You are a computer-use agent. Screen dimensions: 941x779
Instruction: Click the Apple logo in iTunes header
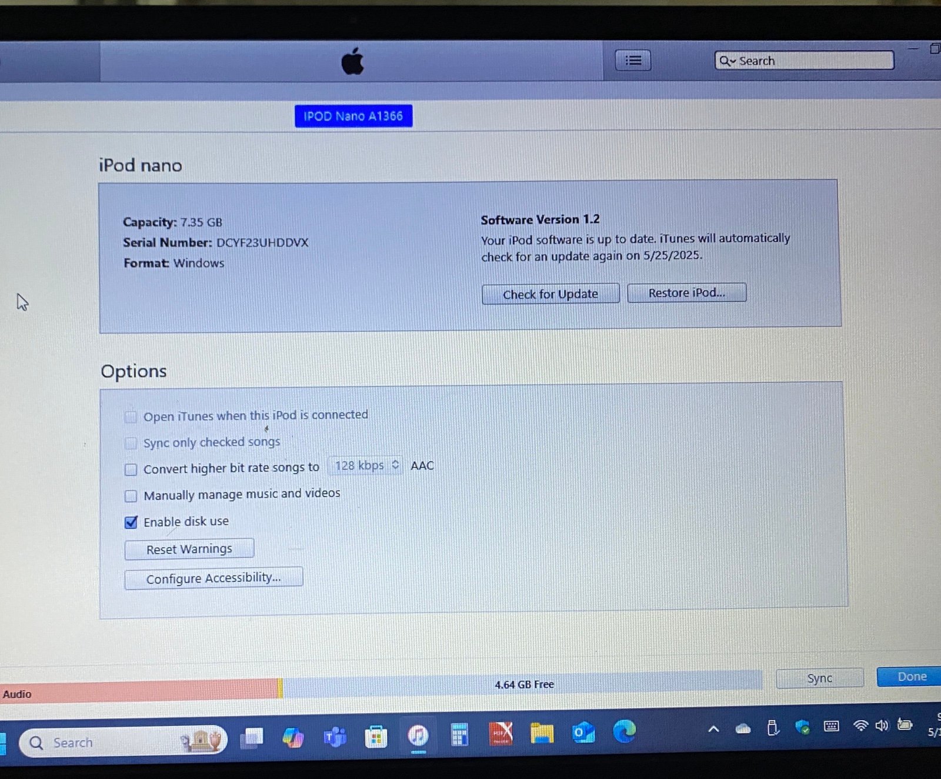pos(352,61)
